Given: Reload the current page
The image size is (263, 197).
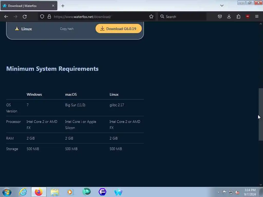Looking at the screenshot, I should tap(25, 17).
